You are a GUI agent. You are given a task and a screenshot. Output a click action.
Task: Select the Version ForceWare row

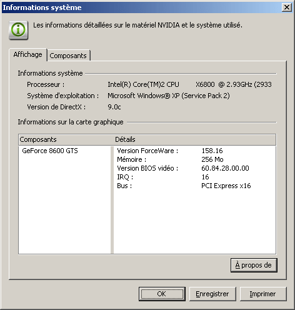click(x=195, y=151)
